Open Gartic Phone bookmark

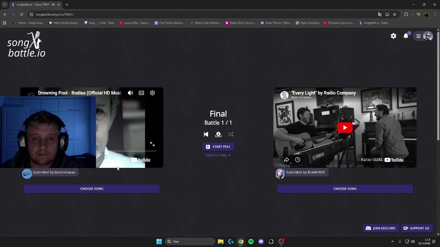tap(276, 23)
